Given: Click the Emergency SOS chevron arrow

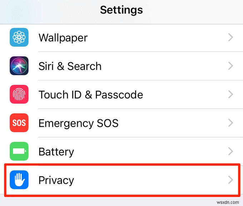Looking at the screenshot, I should coord(230,123).
